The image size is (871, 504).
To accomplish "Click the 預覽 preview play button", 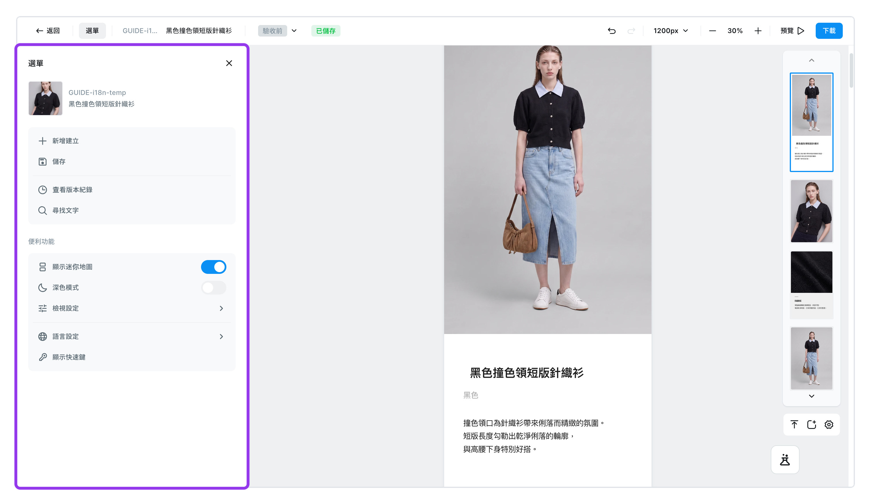I will [x=792, y=31].
